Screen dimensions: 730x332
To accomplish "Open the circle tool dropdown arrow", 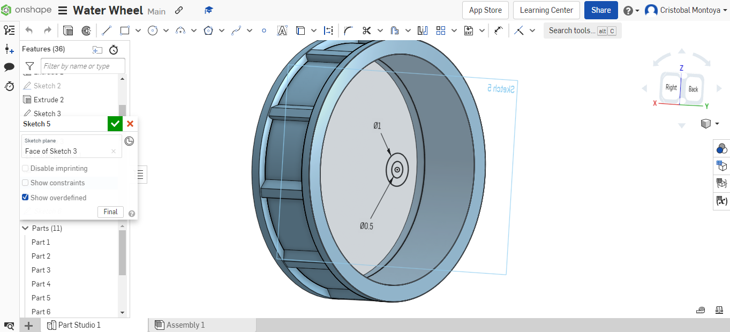I will tap(165, 31).
